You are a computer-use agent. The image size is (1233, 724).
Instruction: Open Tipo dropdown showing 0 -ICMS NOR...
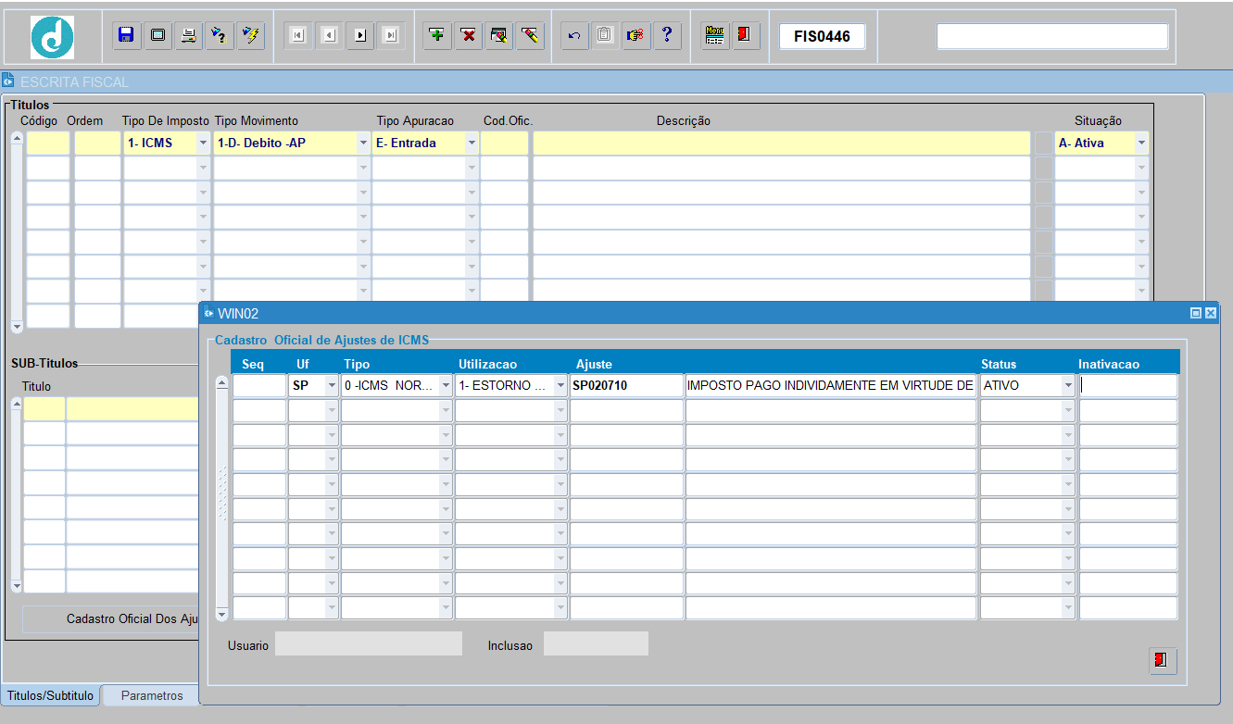click(x=446, y=386)
